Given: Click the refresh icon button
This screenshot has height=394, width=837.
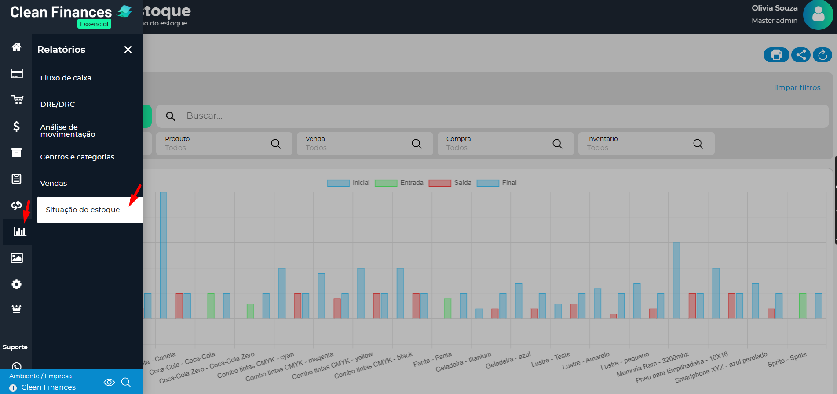Looking at the screenshot, I should (x=822, y=55).
